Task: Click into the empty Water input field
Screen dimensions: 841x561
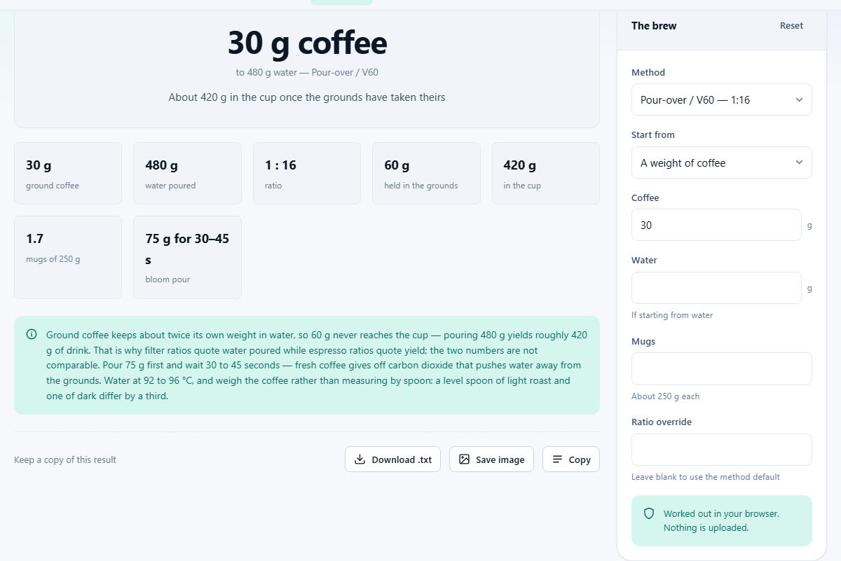Action: 716,288
